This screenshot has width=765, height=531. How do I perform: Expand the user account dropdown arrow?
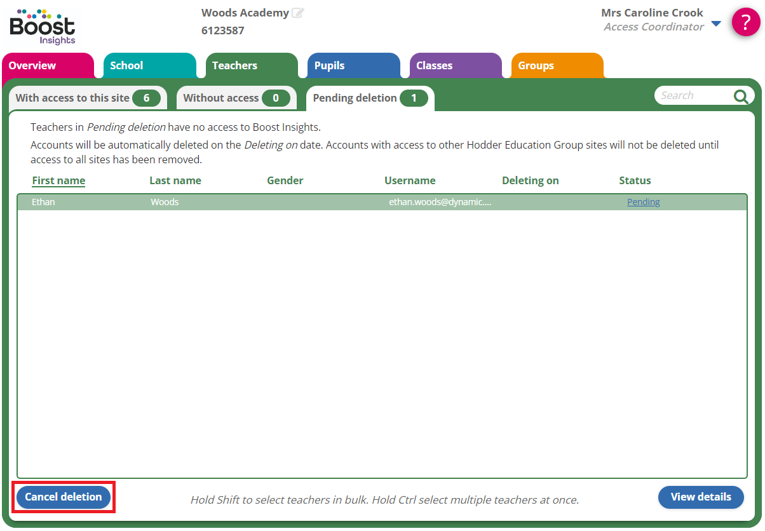[716, 24]
